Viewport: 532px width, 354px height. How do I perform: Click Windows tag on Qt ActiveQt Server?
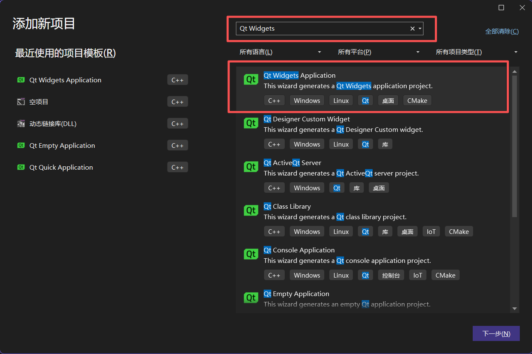307,188
